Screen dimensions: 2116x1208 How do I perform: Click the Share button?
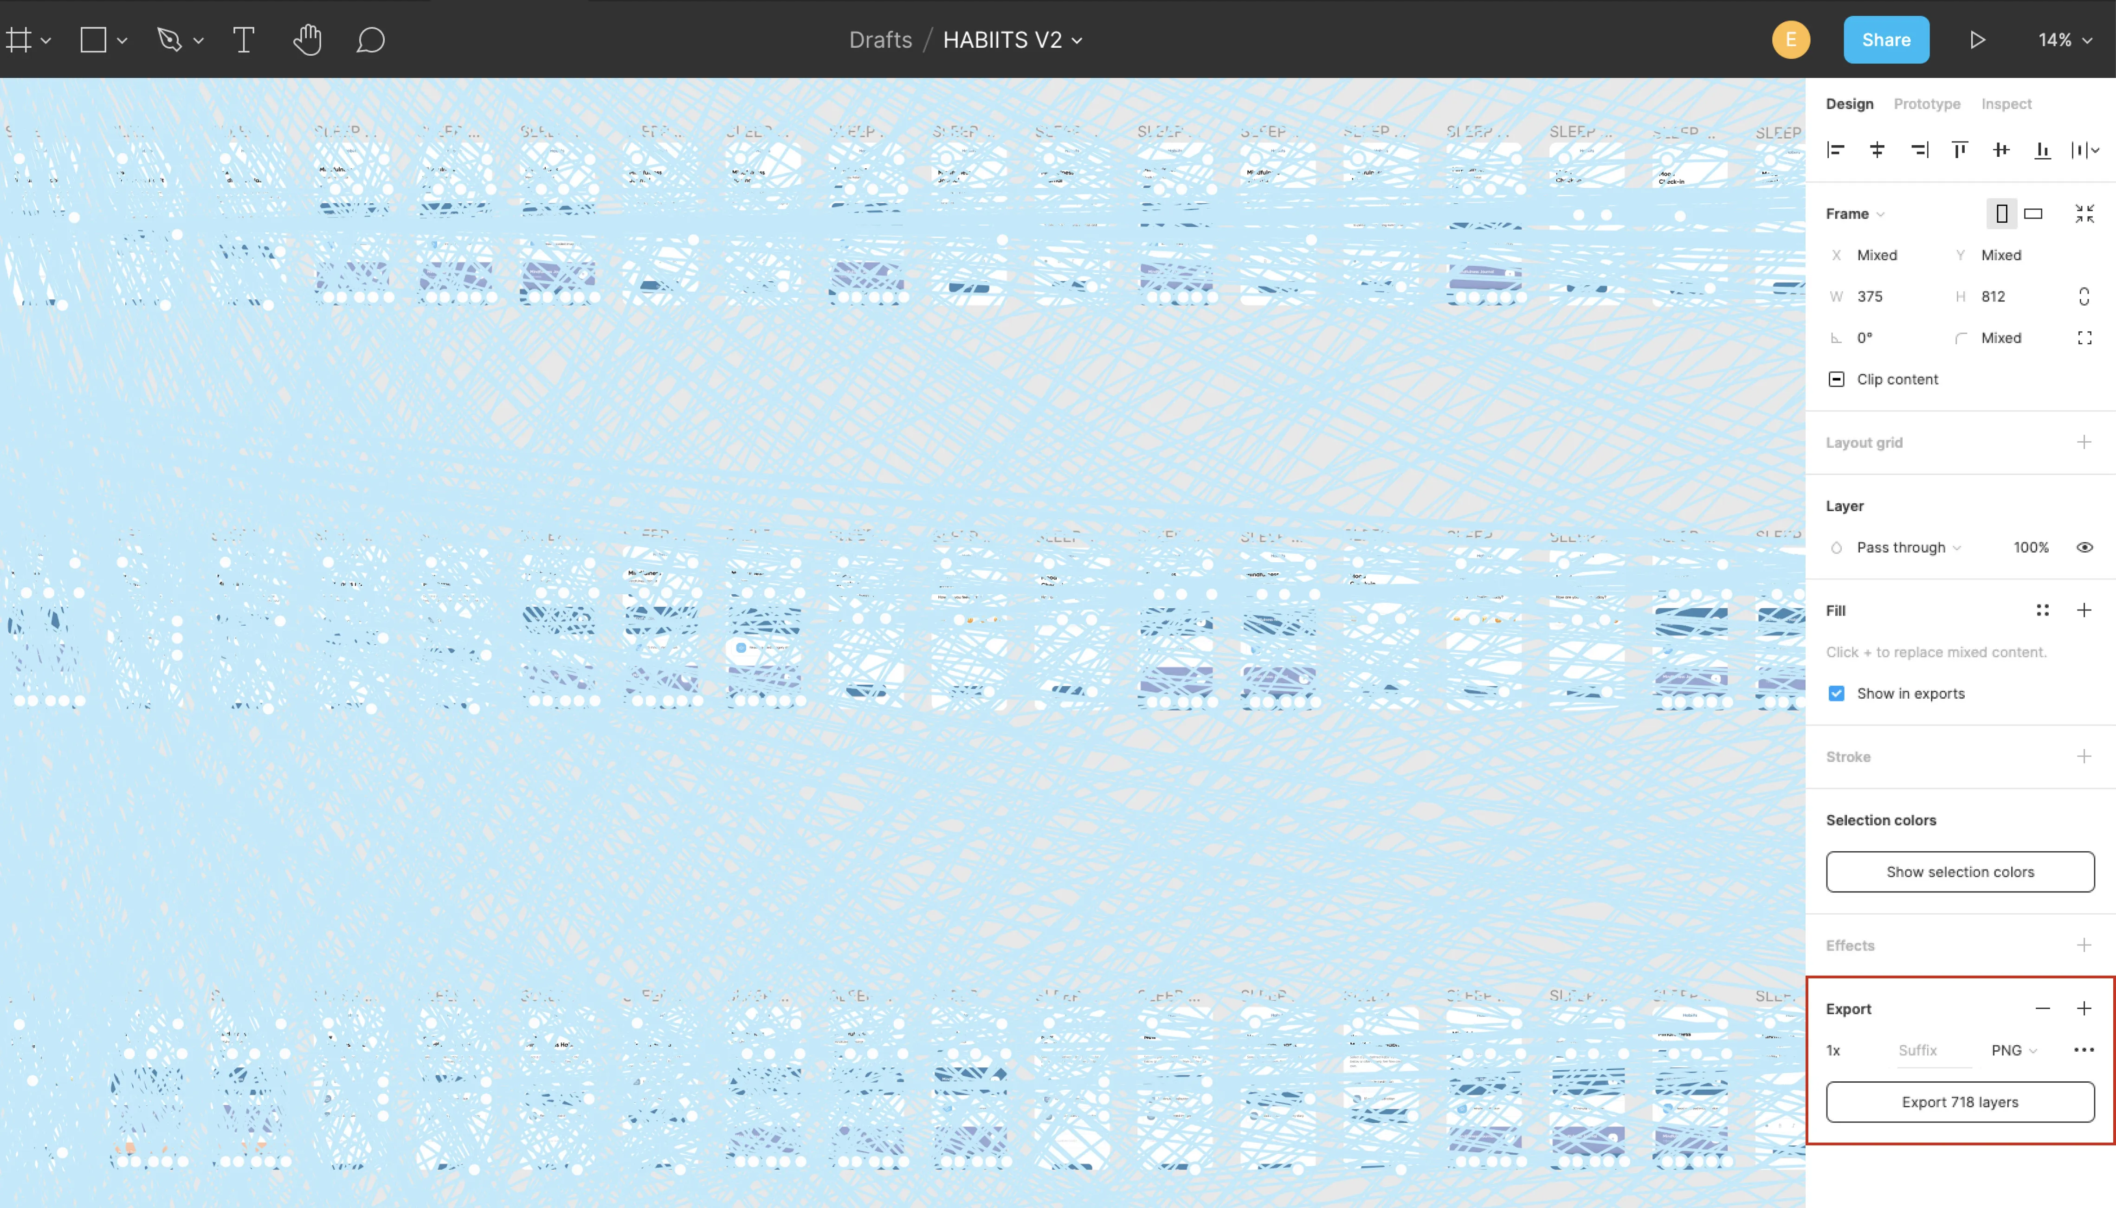(x=1885, y=40)
